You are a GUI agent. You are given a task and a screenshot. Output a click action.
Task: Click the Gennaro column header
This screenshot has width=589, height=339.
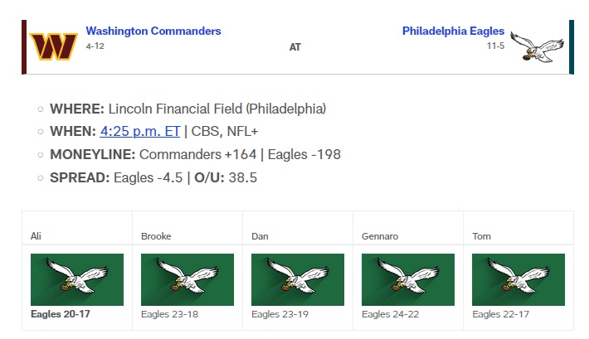tap(380, 236)
